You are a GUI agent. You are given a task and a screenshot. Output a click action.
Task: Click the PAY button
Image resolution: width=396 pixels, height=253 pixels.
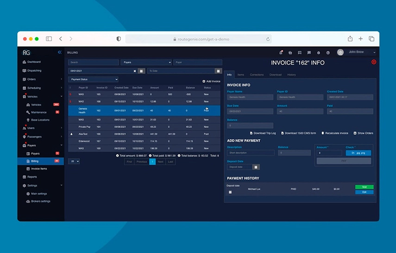tap(344, 161)
